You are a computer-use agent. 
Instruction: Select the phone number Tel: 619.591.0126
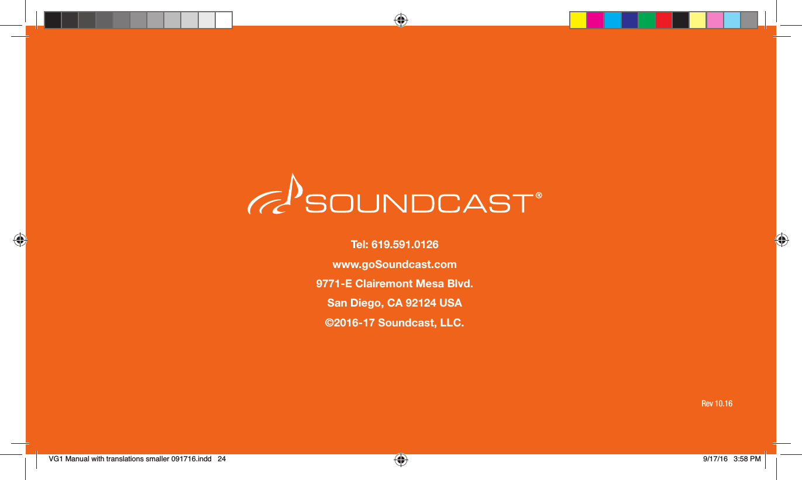[394, 244]
